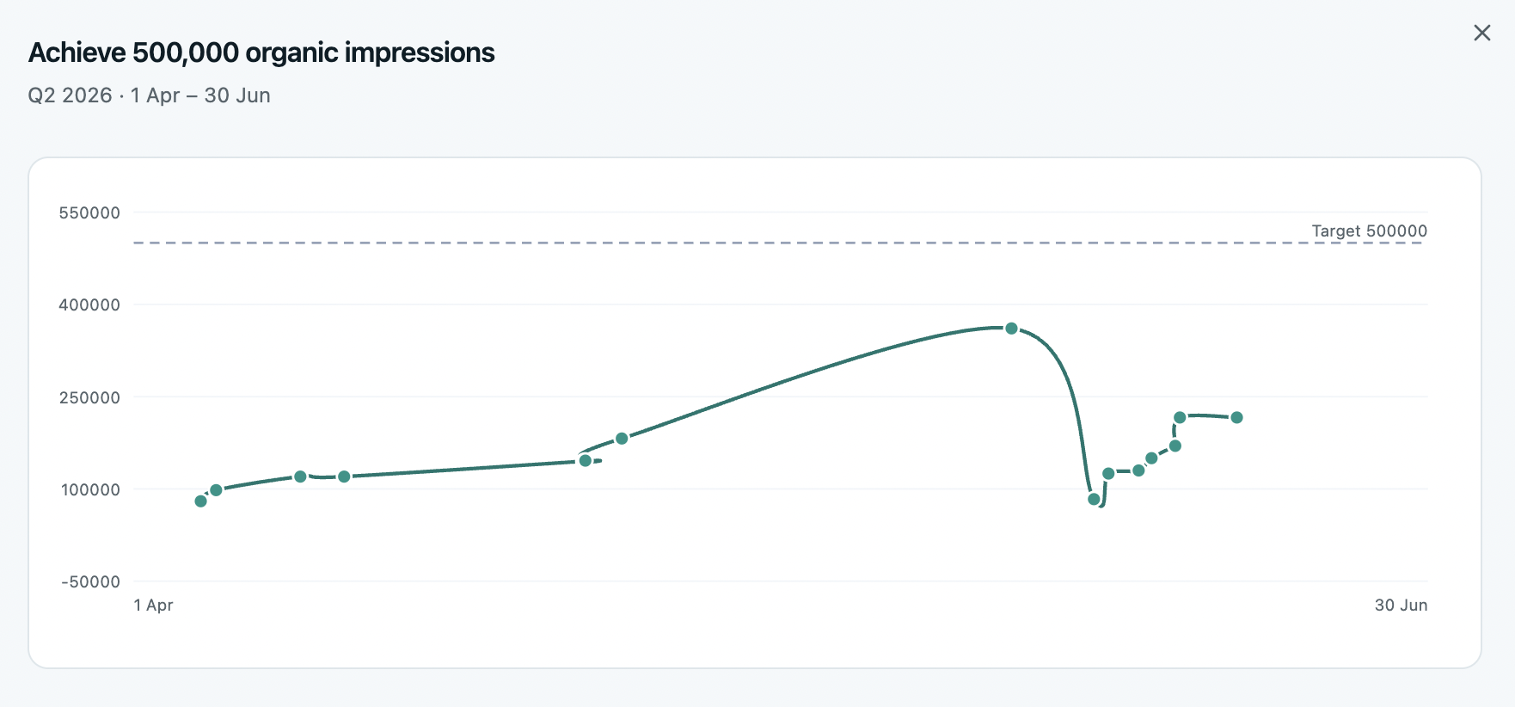Click the Q2 2026 date range subtitle
The width and height of the screenshot is (1515, 707).
pyautogui.click(x=150, y=95)
